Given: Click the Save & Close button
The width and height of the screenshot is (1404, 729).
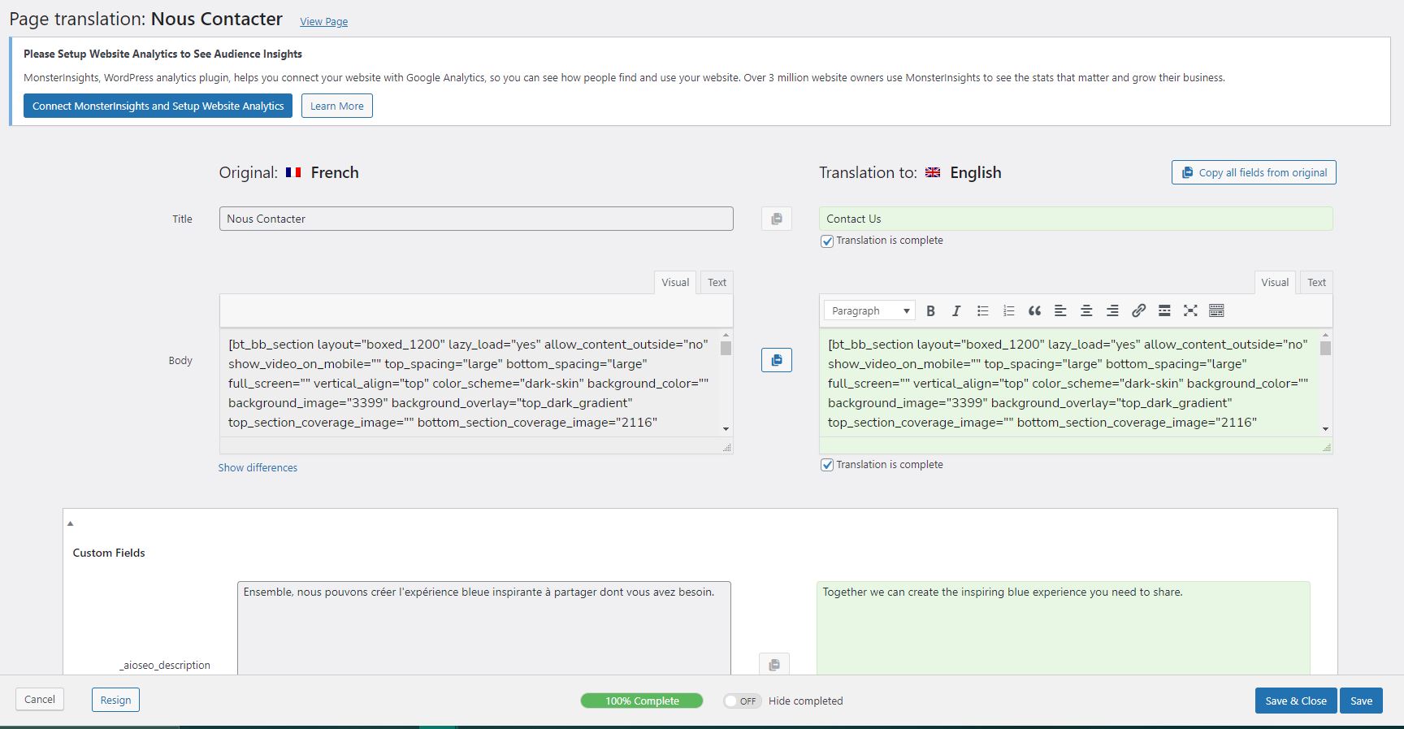Looking at the screenshot, I should coord(1295,701).
